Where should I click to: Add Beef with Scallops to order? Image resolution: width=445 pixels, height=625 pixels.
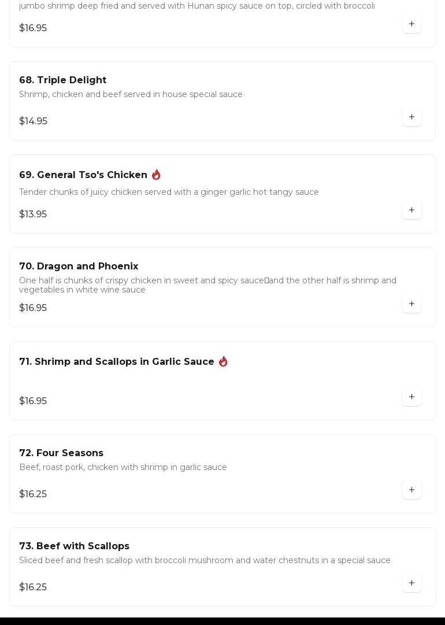pyautogui.click(x=411, y=583)
